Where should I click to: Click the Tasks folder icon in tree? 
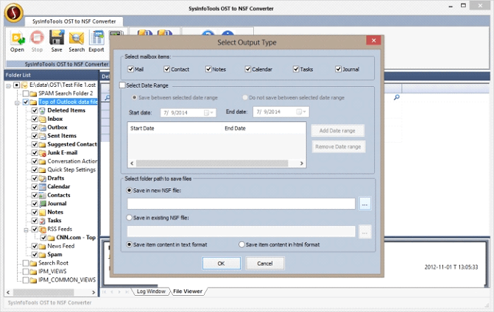pyautogui.click(x=42, y=221)
